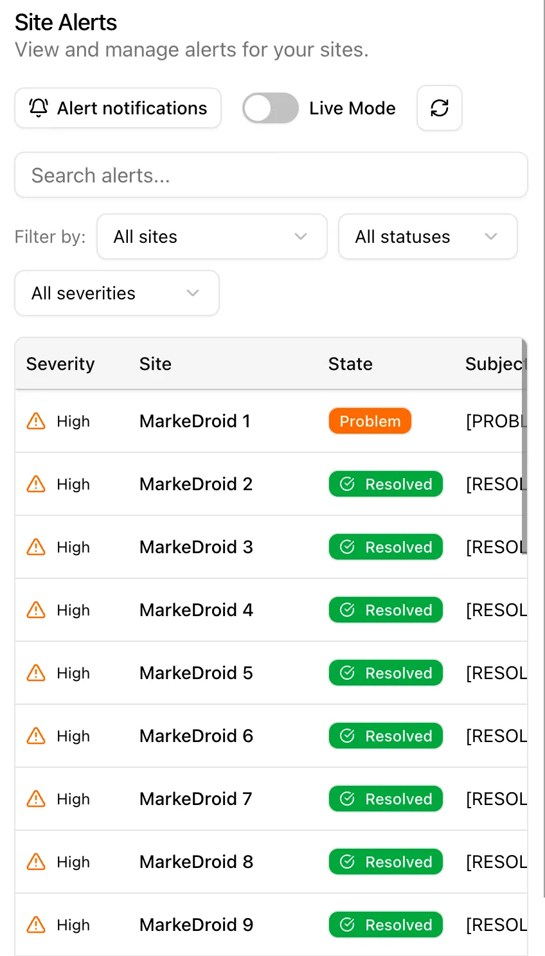Image resolution: width=545 pixels, height=956 pixels.
Task: Select the MarkeDroid 1 site name
Action: [x=195, y=421]
